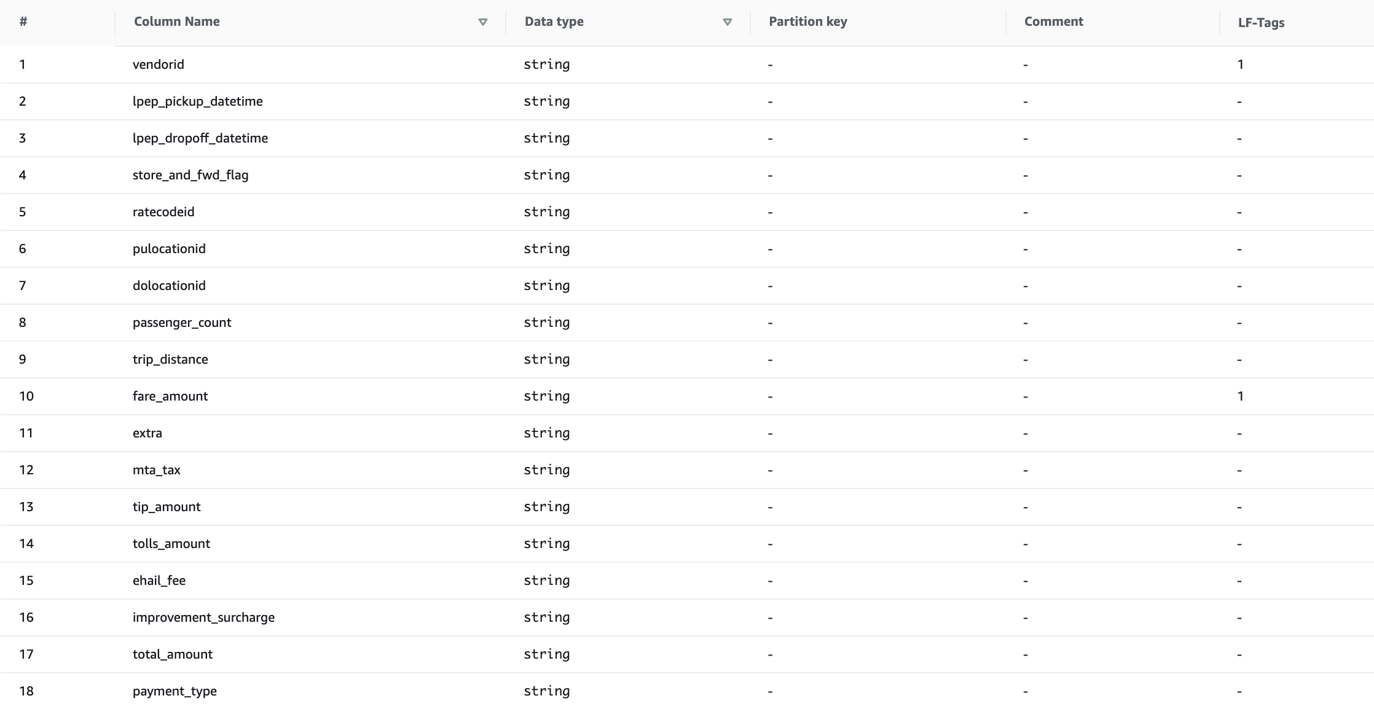The width and height of the screenshot is (1374, 709).
Task: Select the lpep_pickup_datetime column name
Action: click(x=197, y=101)
